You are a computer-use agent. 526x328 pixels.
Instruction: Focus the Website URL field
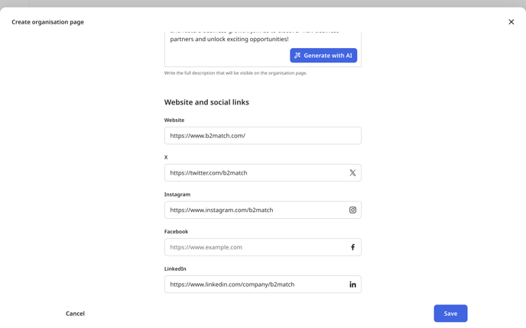263,136
